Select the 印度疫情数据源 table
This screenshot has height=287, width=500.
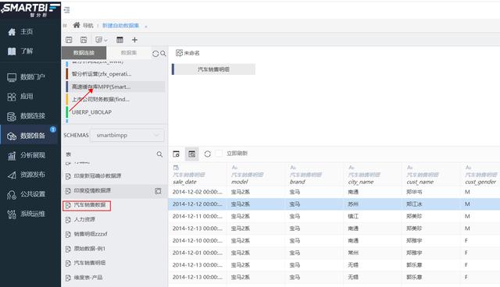coord(92,190)
